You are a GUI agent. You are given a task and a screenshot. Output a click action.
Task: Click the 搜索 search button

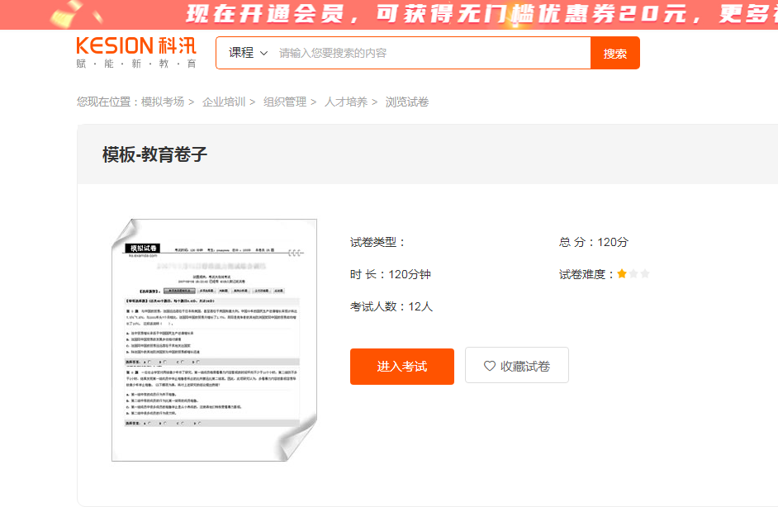pos(614,51)
